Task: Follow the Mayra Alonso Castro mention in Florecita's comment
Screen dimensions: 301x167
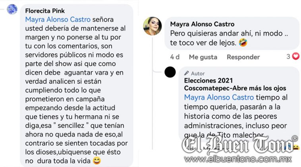Action: 58,19
